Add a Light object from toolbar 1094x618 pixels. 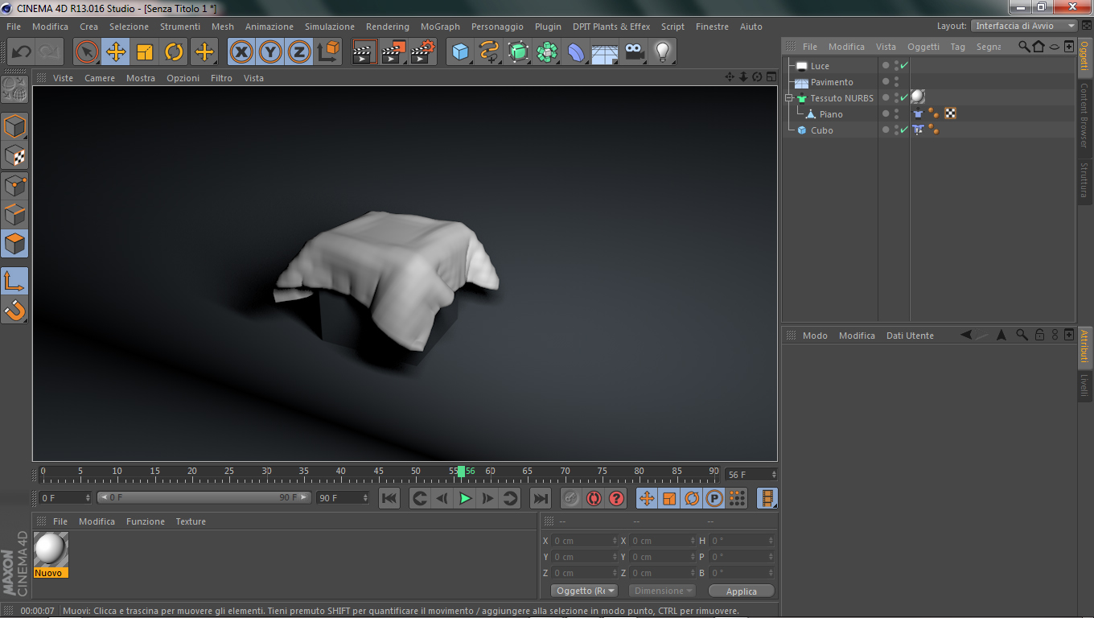tap(662, 52)
